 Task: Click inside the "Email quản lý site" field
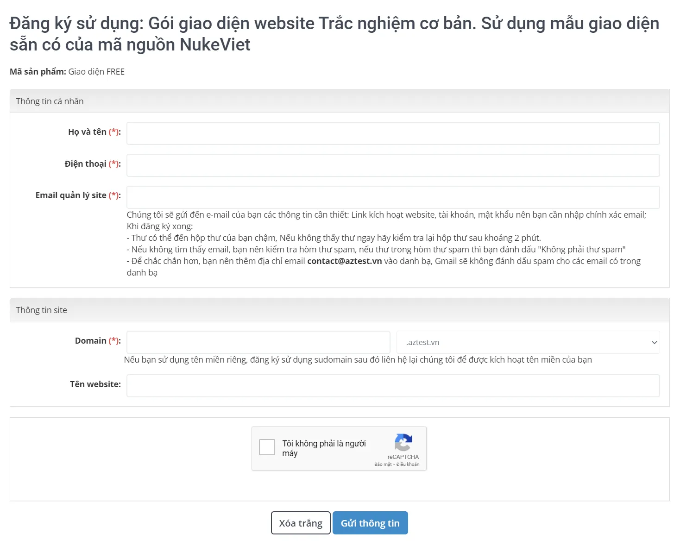393,197
